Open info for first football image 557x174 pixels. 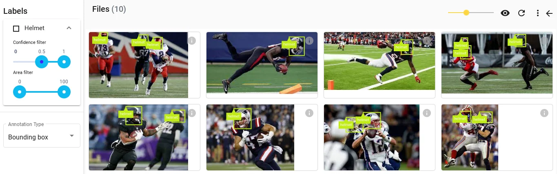(192, 40)
